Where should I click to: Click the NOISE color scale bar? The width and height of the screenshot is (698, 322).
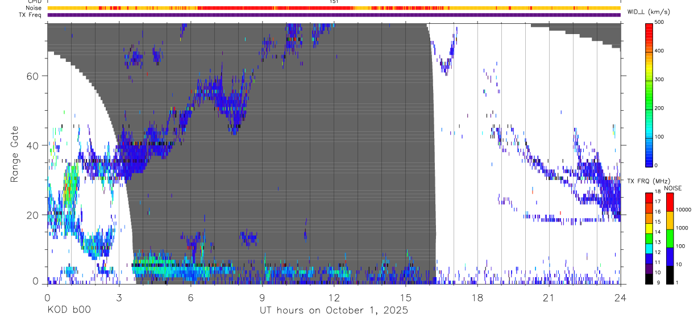pyautogui.click(x=670, y=238)
